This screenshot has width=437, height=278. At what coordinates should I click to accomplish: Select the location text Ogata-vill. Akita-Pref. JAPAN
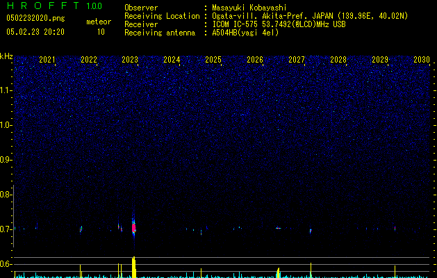click(x=271, y=16)
